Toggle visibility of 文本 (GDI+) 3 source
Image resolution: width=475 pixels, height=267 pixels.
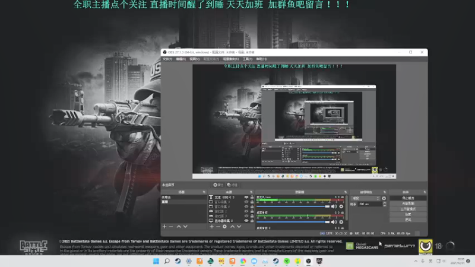click(246, 197)
